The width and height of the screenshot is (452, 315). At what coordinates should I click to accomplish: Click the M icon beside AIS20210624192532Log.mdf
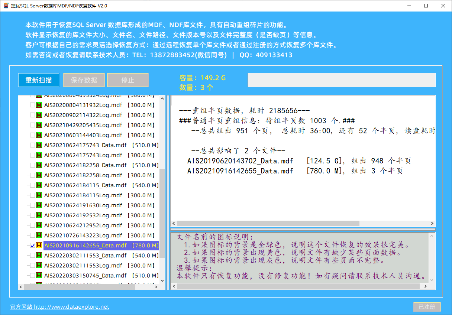(x=39, y=215)
